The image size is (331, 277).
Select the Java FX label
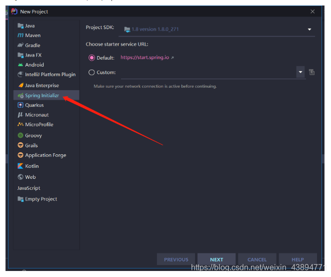tap(33, 55)
